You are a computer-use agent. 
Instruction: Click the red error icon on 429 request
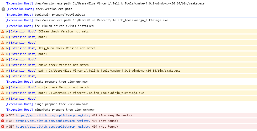pyautogui.click(x=3, y=115)
